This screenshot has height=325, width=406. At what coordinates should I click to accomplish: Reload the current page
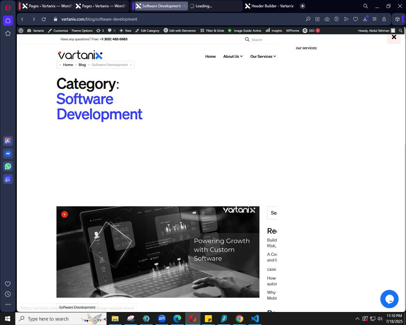(44, 19)
